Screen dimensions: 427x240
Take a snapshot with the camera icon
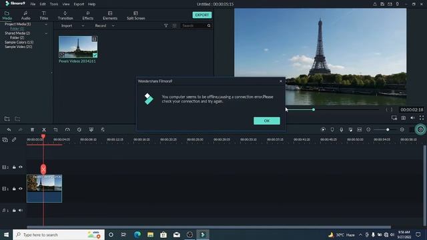[x=403, y=118]
